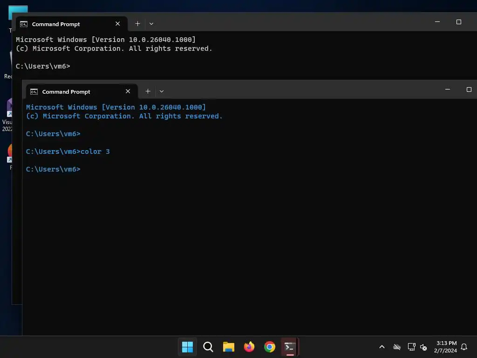Launch Firefox from the taskbar
Screen dimensions: 477x358
point(249,347)
